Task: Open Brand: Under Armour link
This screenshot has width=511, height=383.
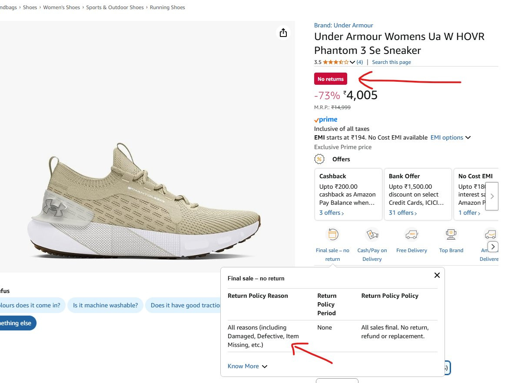Action: point(343,25)
